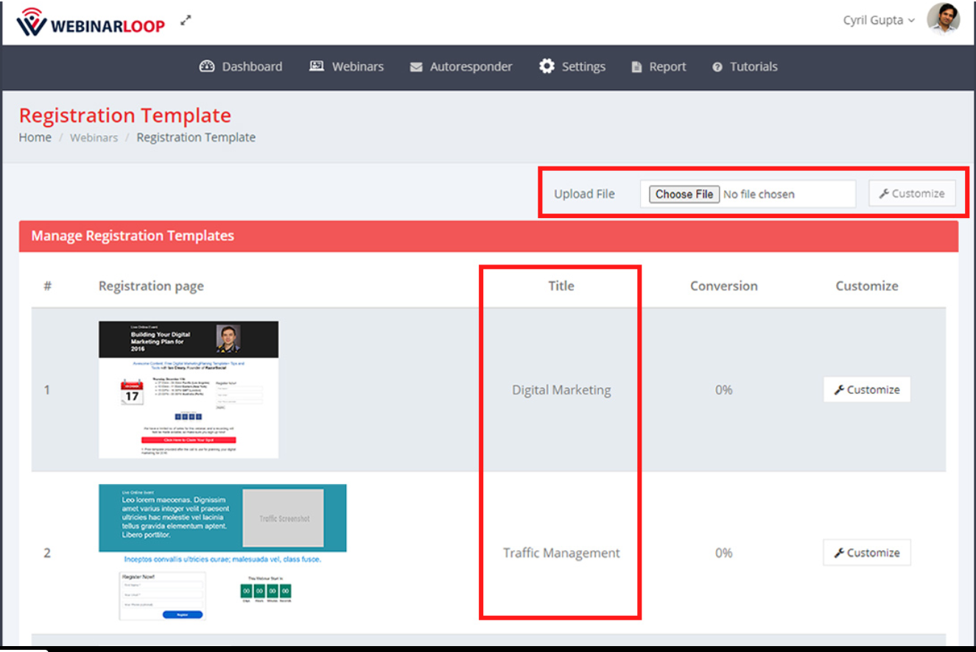
Task: Click the wrench icon on the top Customize button
Action: coord(892,193)
